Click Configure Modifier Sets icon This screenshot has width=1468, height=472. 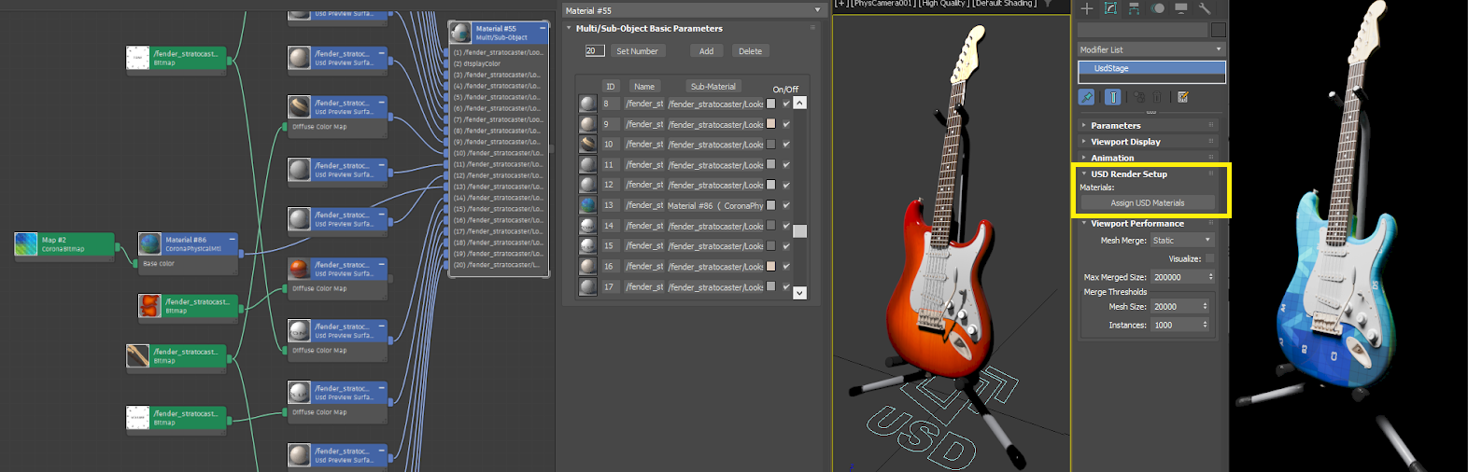coord(1183,97)
